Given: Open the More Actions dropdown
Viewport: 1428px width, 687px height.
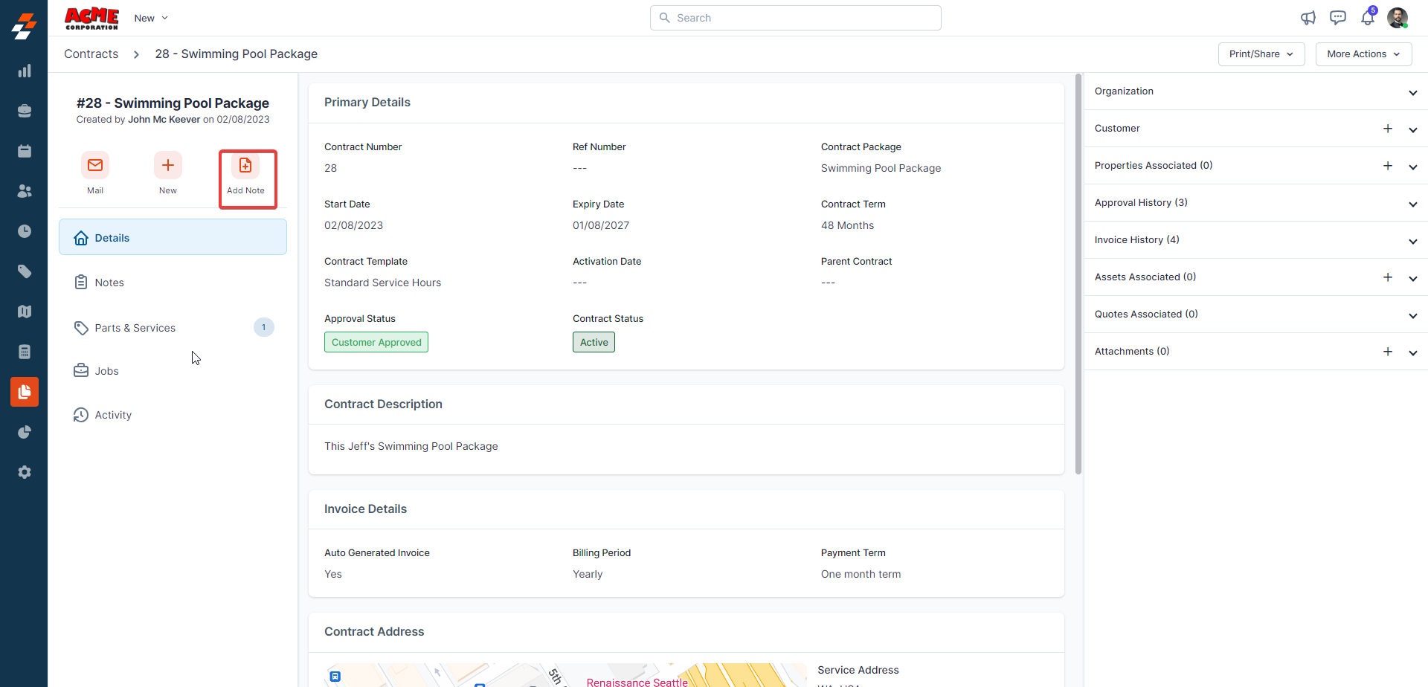Looking at the screenshot, I should (1363, 54).
